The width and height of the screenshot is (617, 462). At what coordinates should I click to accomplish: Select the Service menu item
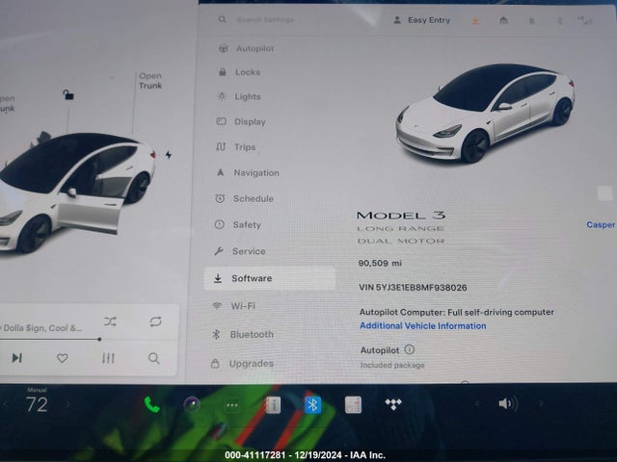coord(240,251)
